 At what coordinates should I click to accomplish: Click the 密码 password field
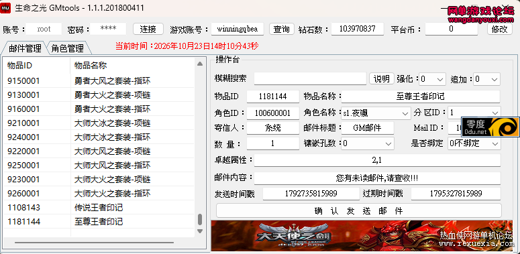pos(108,29)
